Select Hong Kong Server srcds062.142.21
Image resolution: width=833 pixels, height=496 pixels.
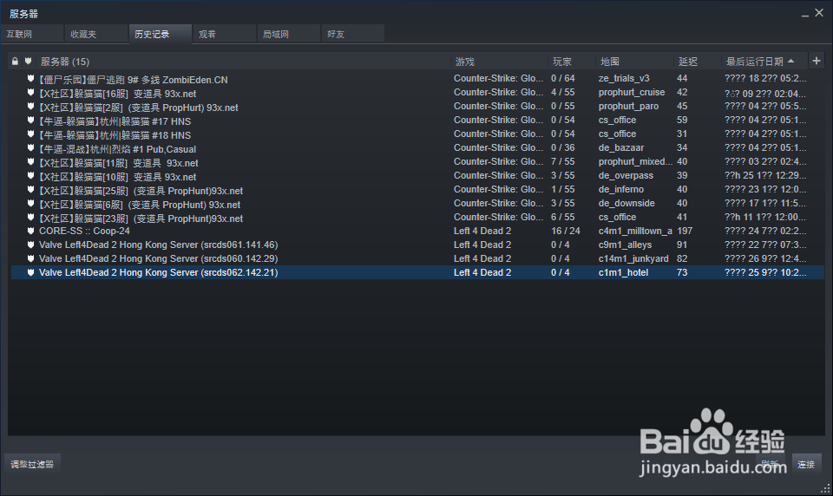(x=417, y=272)
